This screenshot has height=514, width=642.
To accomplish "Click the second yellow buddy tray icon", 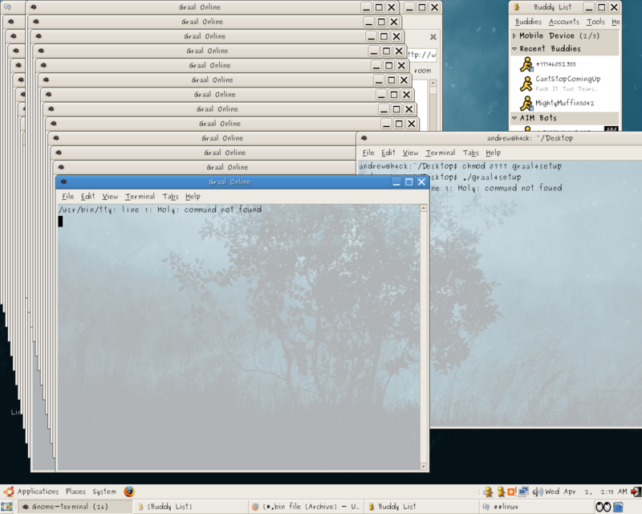I will coord(501,491).
